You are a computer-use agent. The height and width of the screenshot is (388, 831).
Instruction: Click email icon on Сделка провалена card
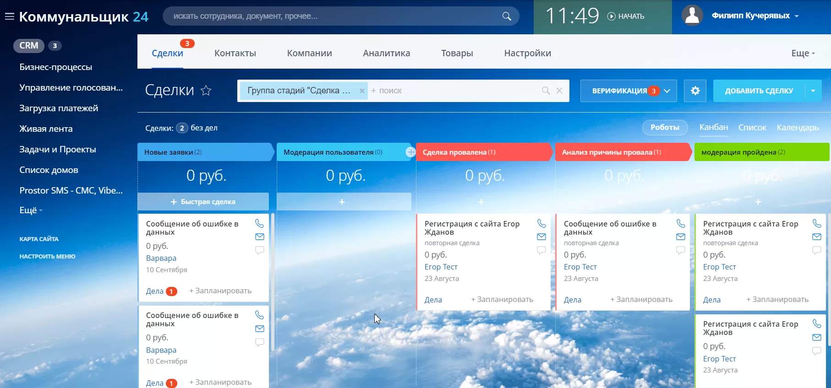tap(541, 237)
